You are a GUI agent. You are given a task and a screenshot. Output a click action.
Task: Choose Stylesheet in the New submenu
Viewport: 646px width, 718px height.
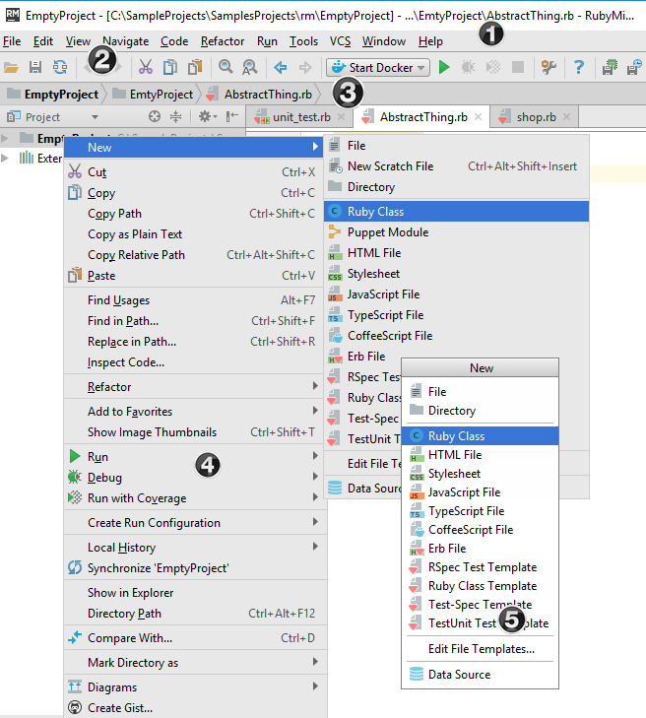[x=457, y=274]
